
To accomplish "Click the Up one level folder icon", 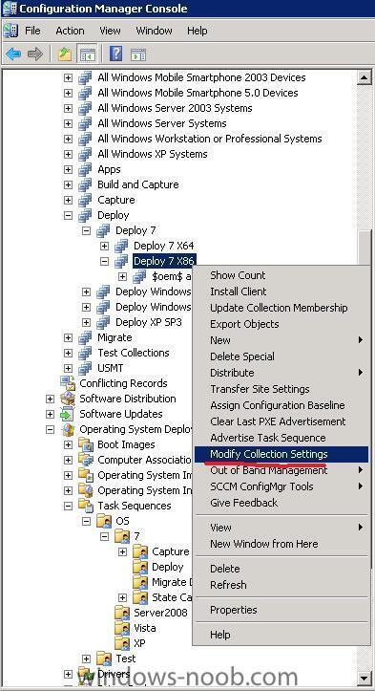I will pyautogui.click(x=65, y=54).
